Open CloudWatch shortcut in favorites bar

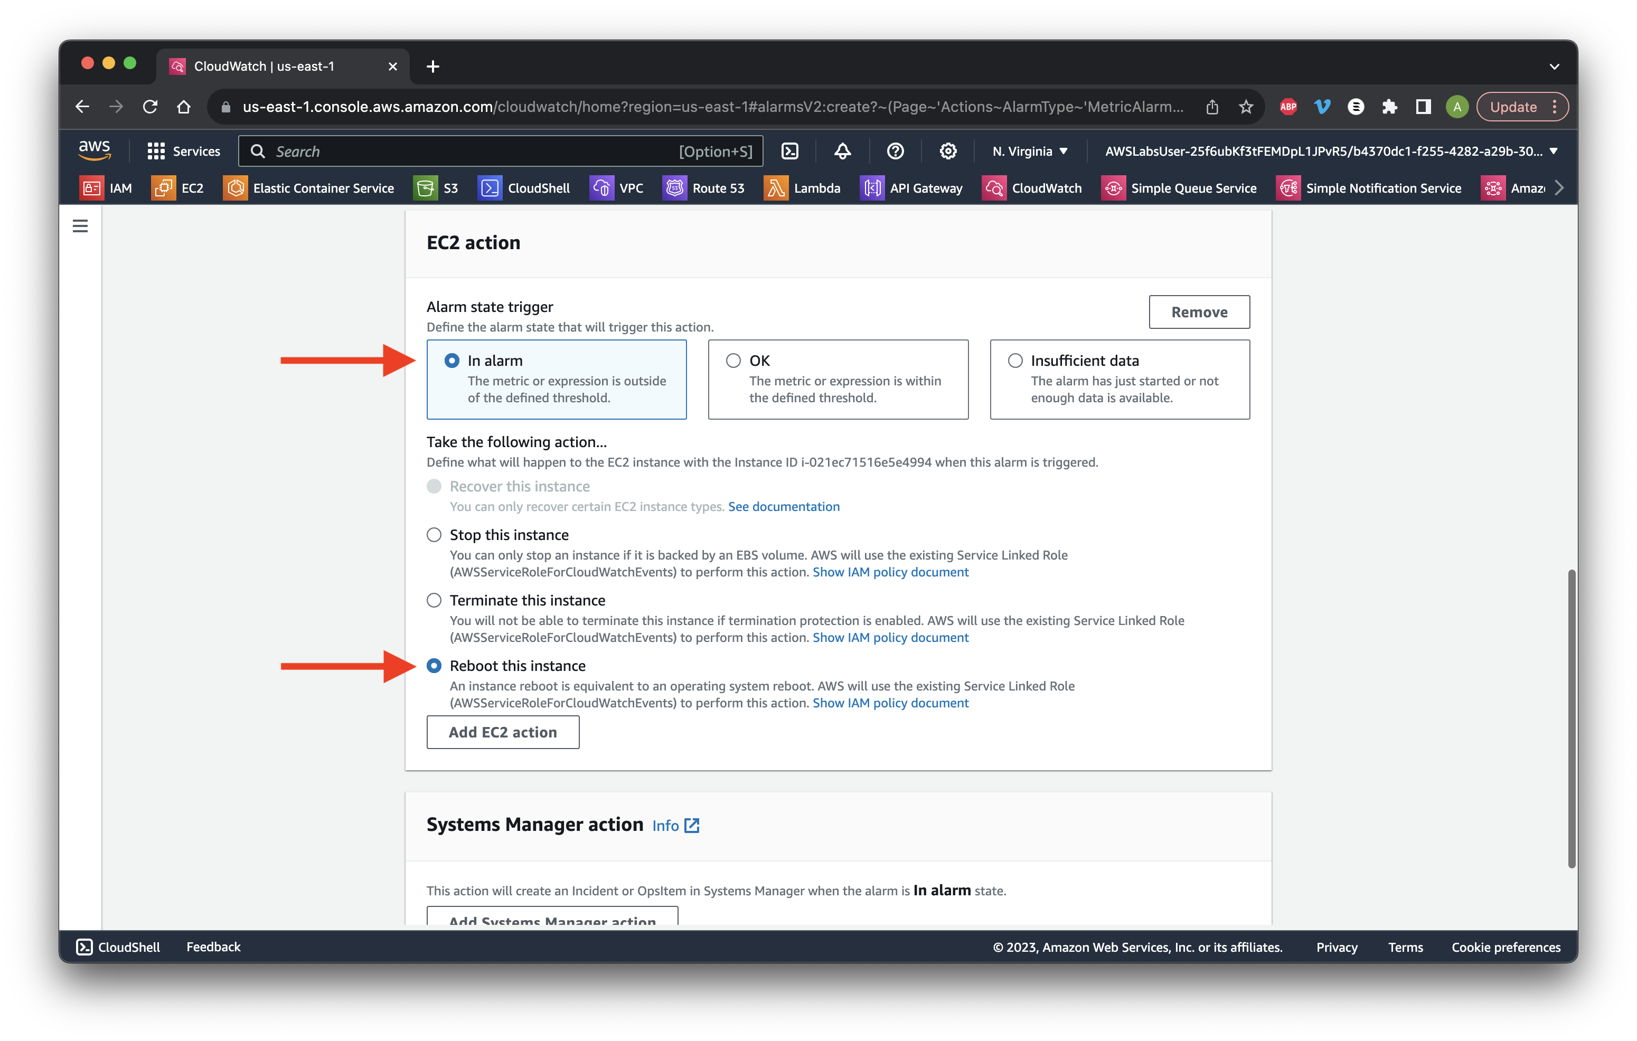(1032, 188)
